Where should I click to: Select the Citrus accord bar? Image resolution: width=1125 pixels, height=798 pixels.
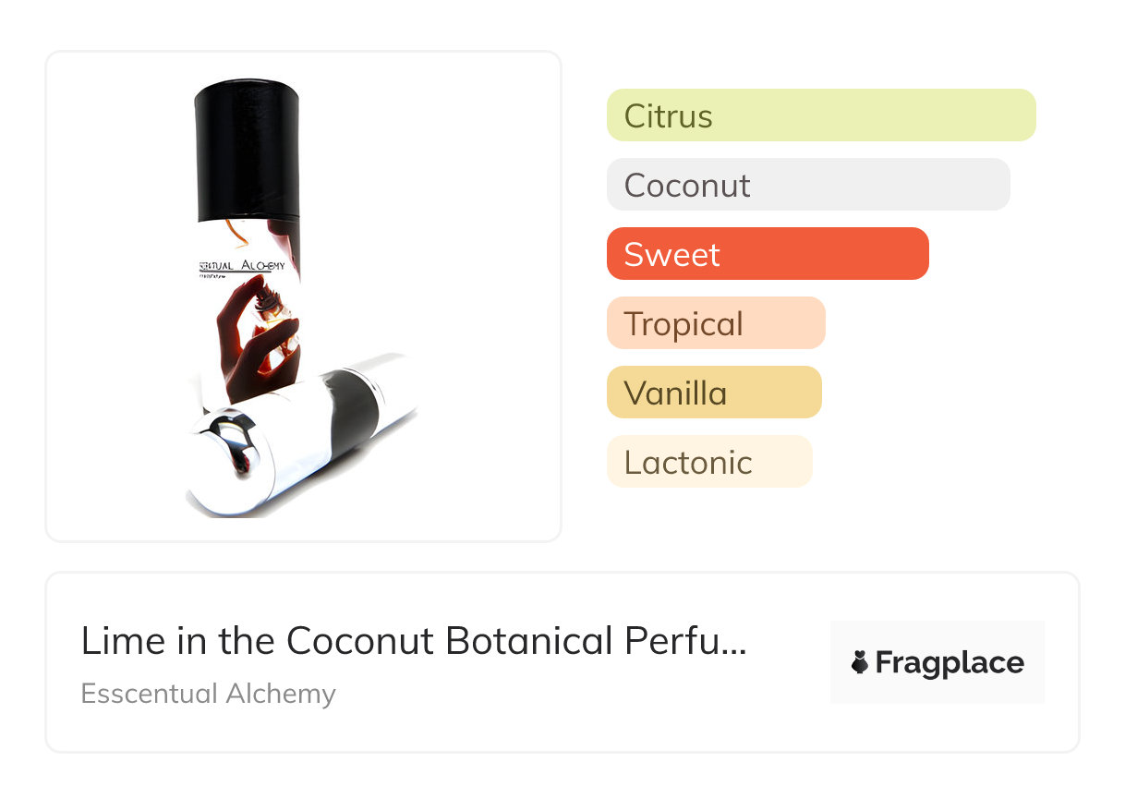(820, 115)
